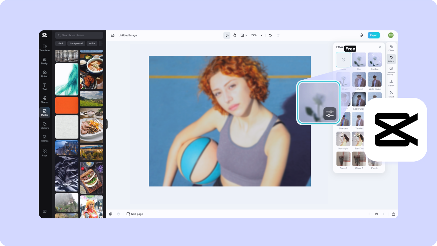Toggle the None effect option
The image size is (437, 246).
point(343,60)
